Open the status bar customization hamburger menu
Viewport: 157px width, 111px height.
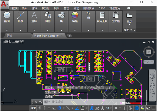[154, 108]
